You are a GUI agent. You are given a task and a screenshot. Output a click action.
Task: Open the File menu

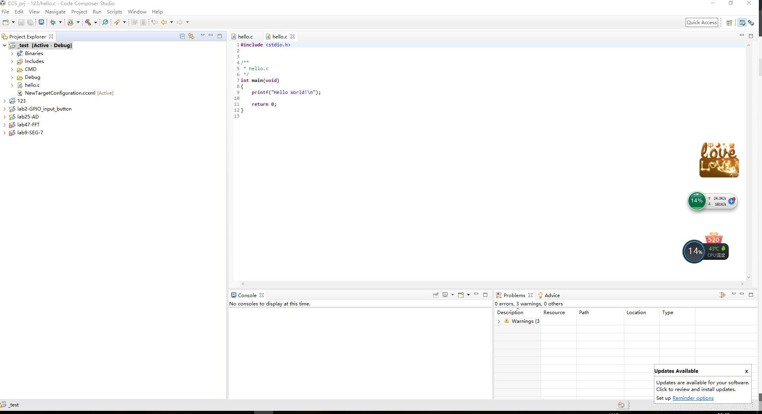click(x=5, y=12)
